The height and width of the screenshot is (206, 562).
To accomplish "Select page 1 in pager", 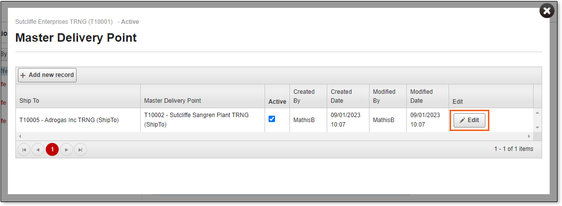I will pos(52,149).
